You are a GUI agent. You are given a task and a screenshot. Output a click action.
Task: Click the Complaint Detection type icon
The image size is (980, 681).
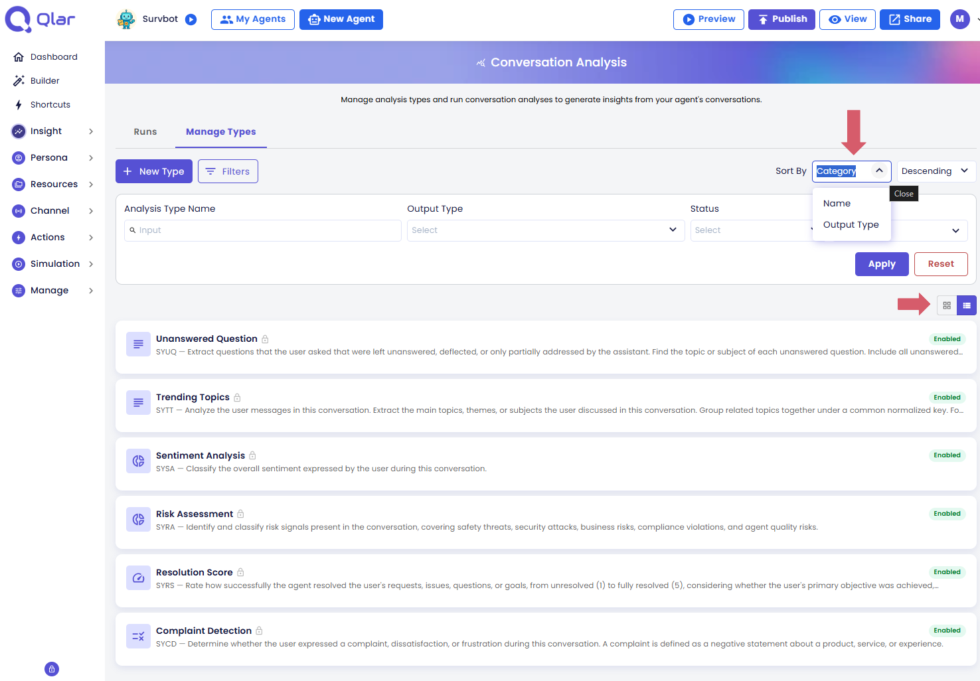(x=138, y=636)
